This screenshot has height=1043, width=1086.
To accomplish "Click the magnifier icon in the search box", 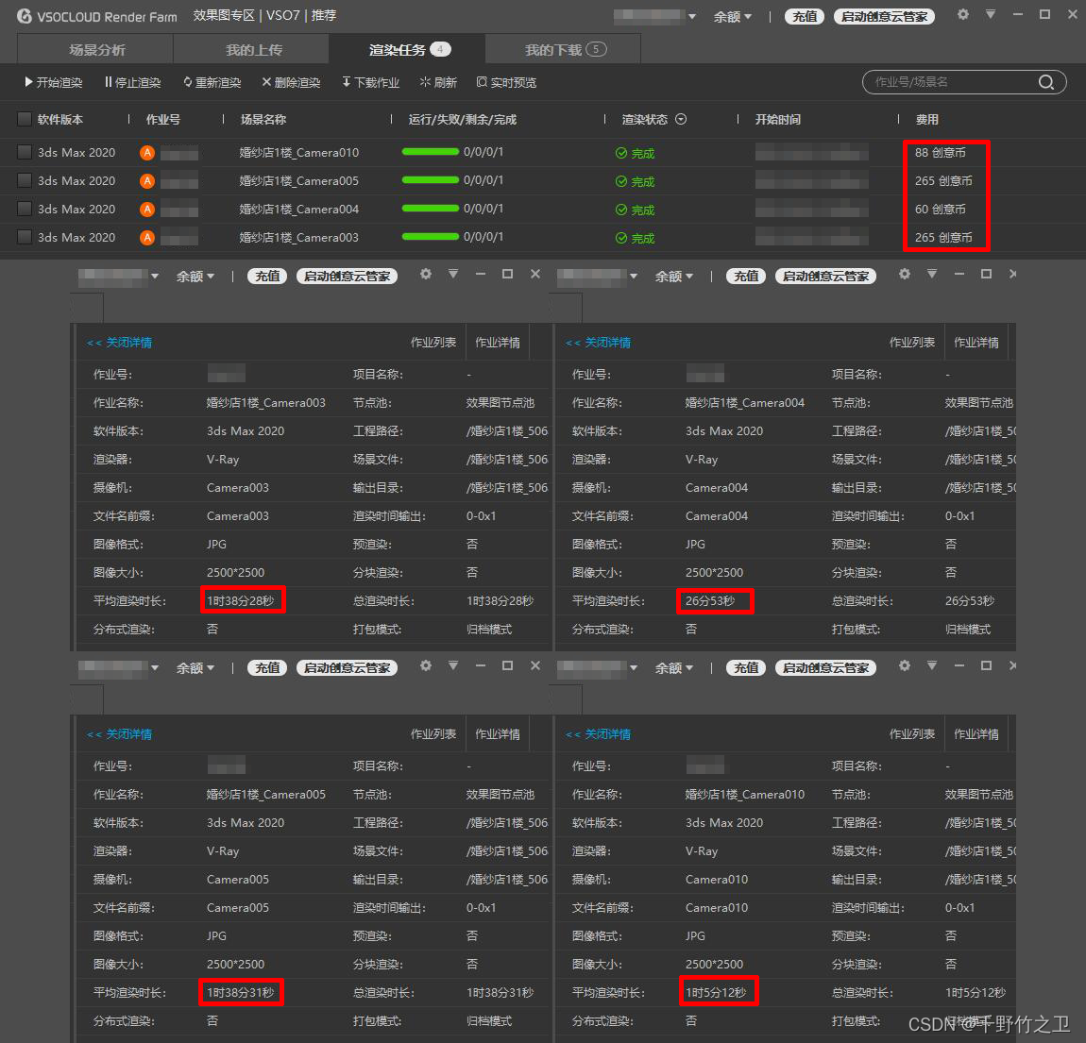I will click(x=1045, y=82).
